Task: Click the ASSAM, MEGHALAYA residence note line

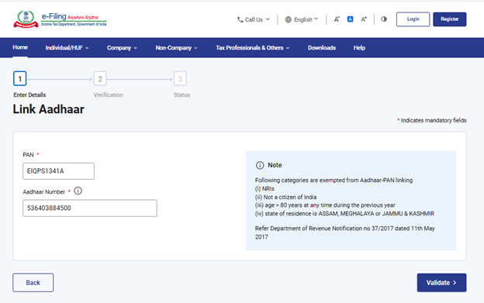Action: point(344,214)
